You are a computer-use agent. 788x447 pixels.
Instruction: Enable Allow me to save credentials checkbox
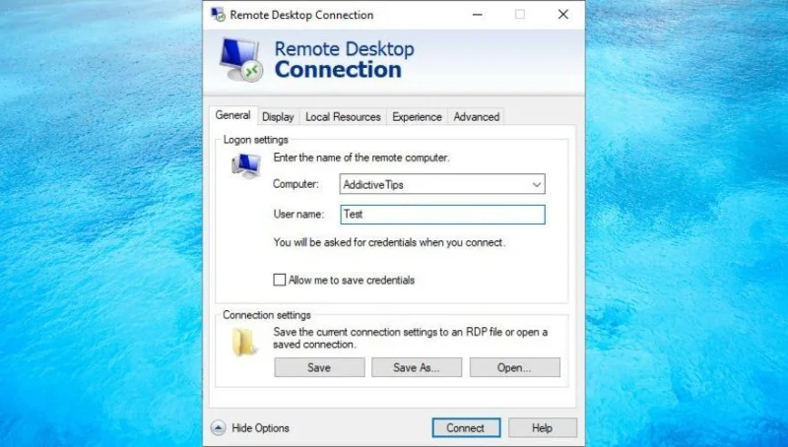coord(280,280)
